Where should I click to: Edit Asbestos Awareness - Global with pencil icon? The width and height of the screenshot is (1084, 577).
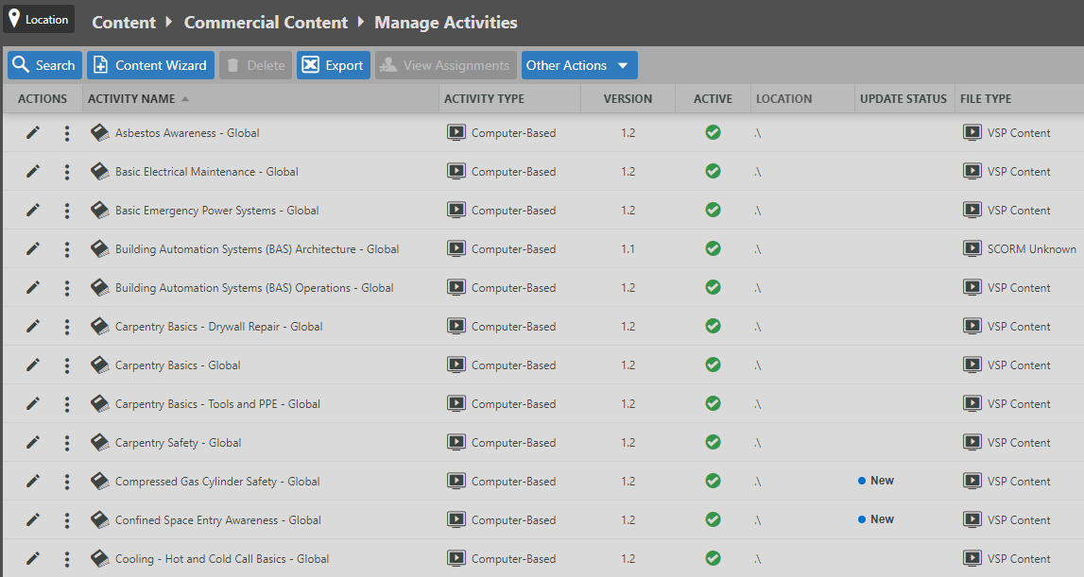click(x=32, y=132)
